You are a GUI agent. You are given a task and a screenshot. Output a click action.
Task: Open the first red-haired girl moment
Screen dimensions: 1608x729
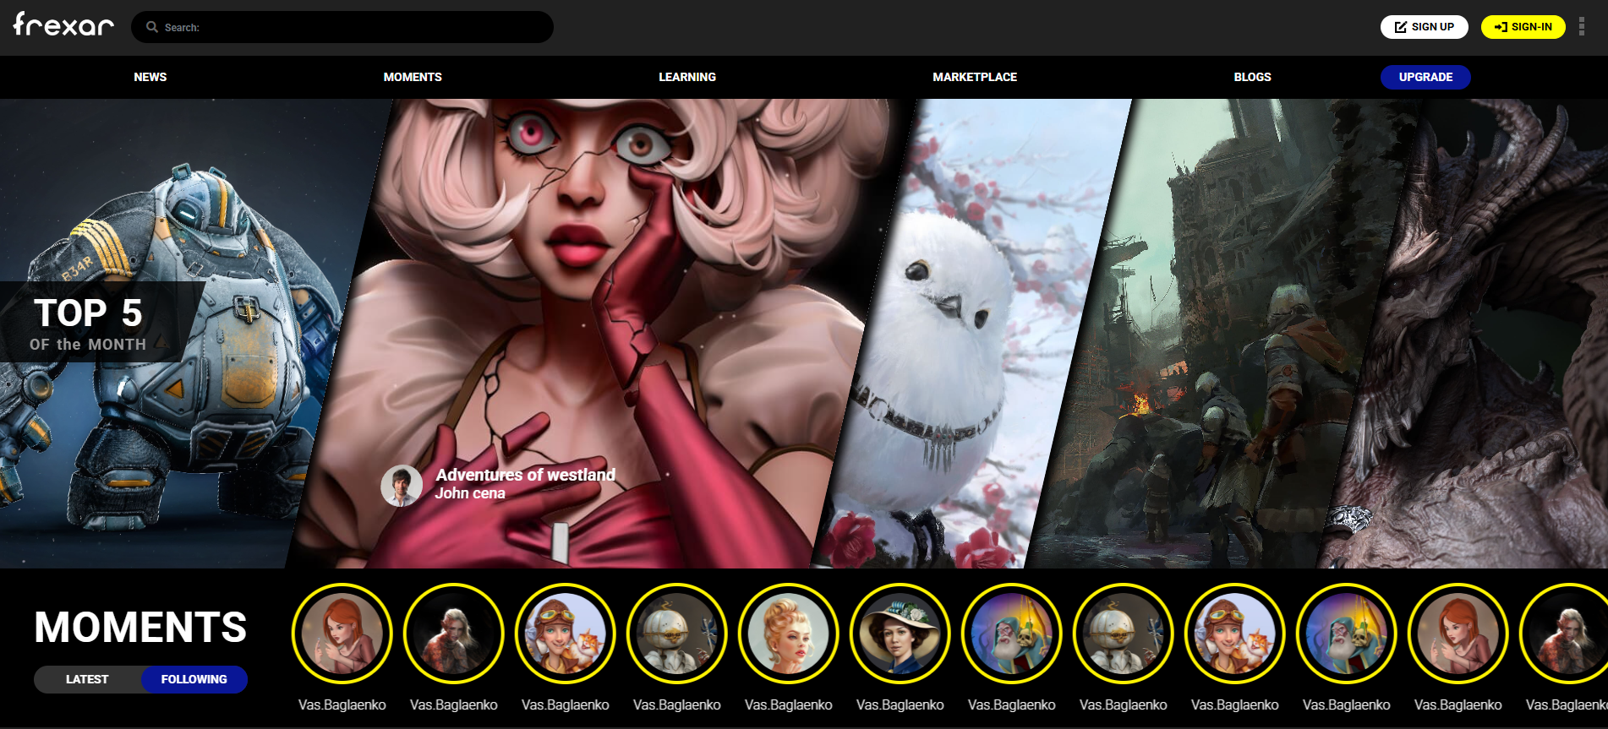[x=342, y=634]
